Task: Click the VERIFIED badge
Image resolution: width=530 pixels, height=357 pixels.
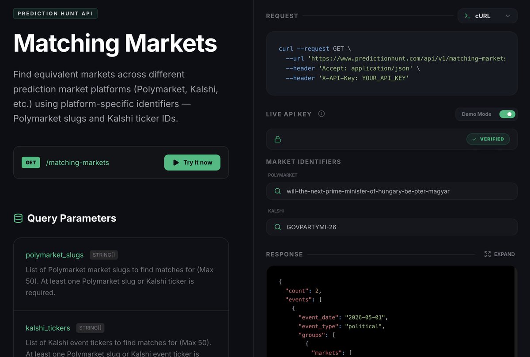Action: tap(488, 139)
